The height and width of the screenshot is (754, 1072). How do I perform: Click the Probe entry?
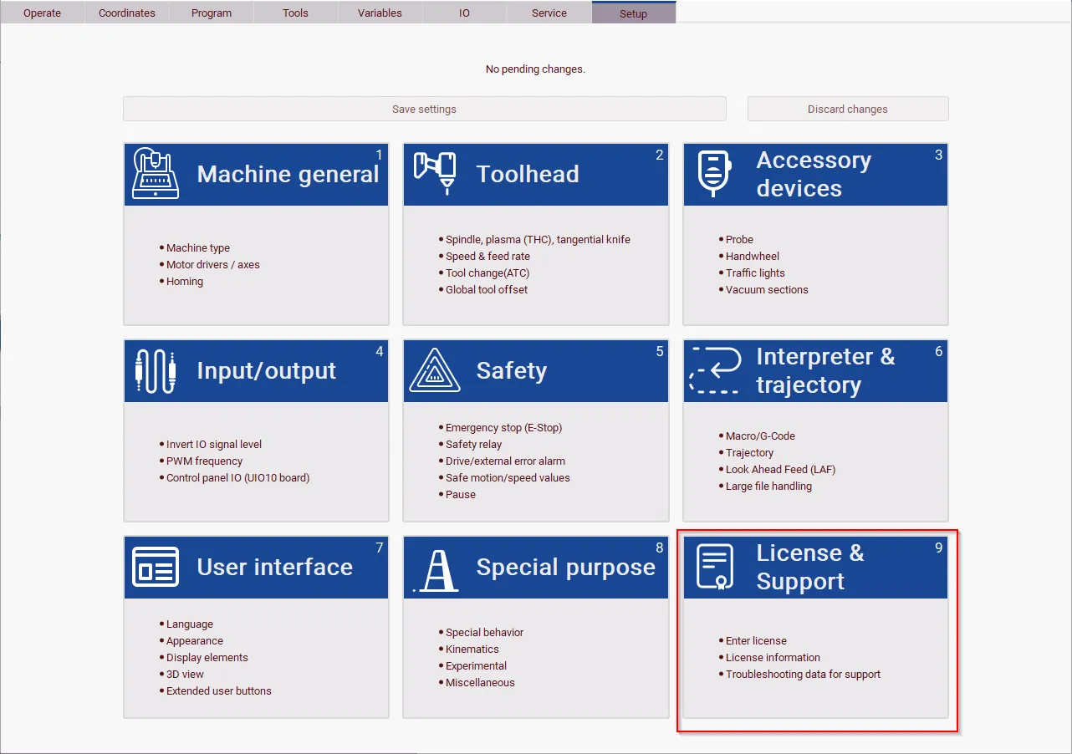739,239
